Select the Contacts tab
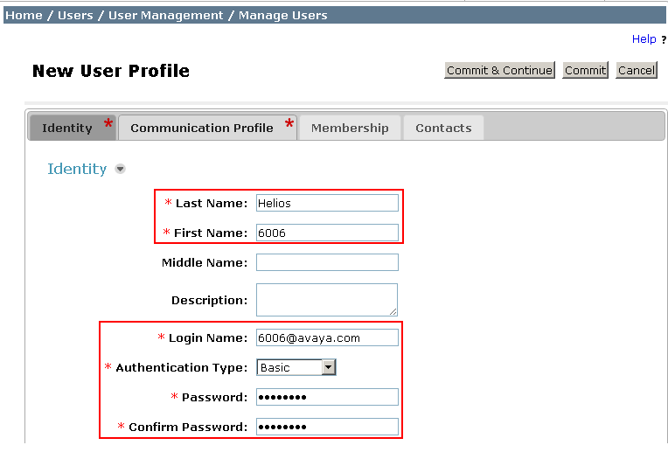This screenshot has height=459, width=668. [x=443, y=128]
